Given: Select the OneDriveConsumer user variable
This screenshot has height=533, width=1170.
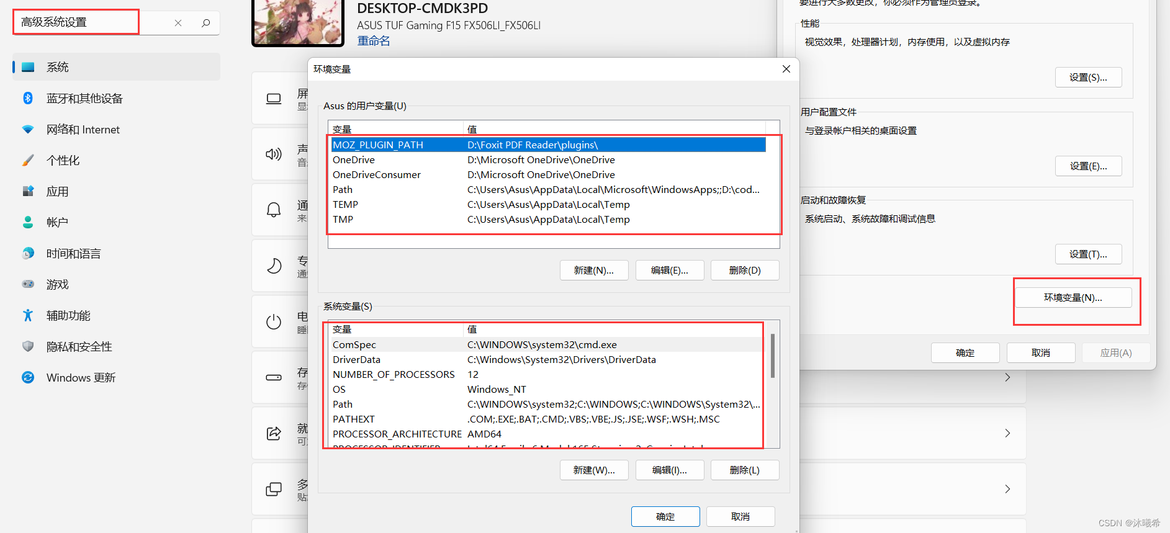Looking at the screenshot, I should [x=548, y=175].
